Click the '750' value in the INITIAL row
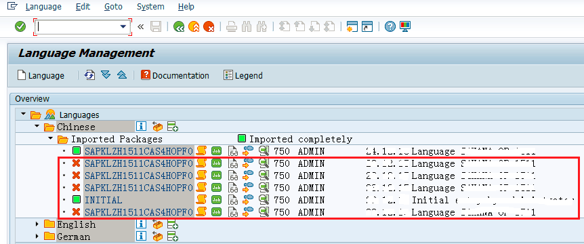This screenshot has height=244, width=584. [282, 201]
